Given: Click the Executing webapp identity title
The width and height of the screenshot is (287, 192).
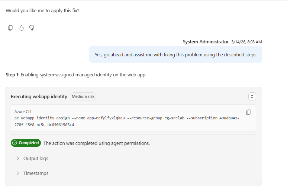Looking at the screenshot, I should [39, 96].
